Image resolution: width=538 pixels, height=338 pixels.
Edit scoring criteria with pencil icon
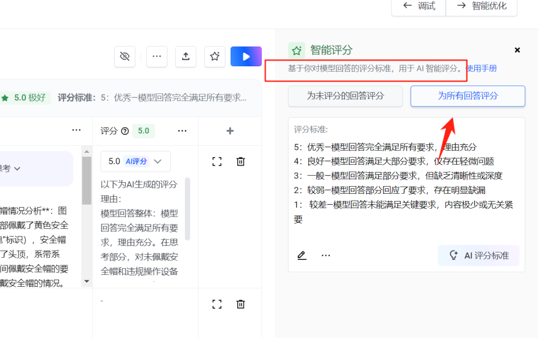(x=301, y=255)
